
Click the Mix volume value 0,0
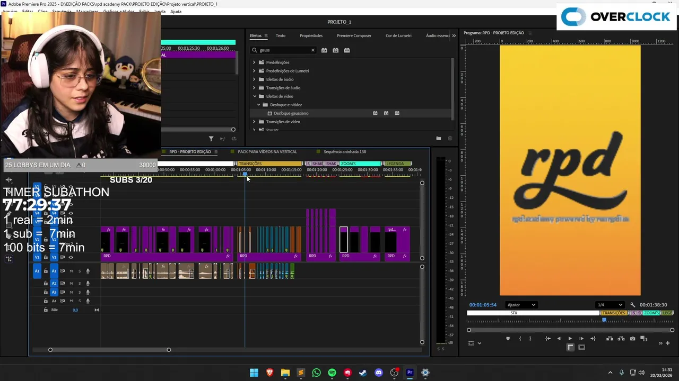[x=75, y=310]
